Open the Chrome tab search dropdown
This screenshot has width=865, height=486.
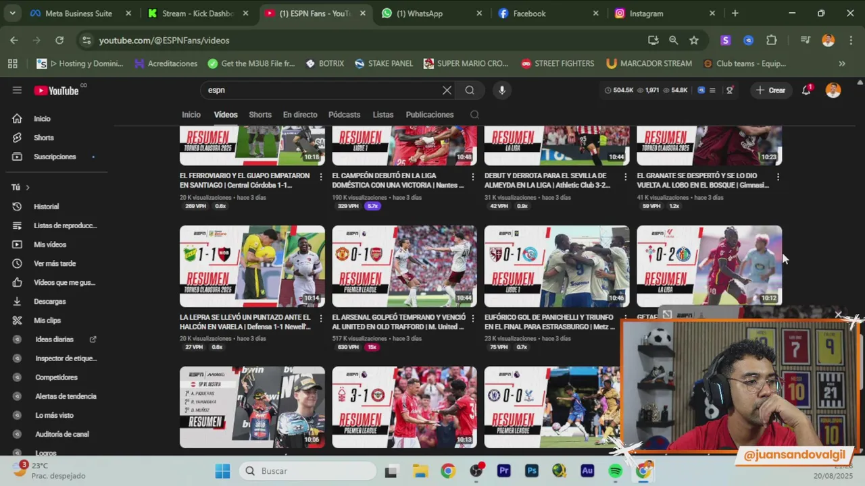(12, 13)
